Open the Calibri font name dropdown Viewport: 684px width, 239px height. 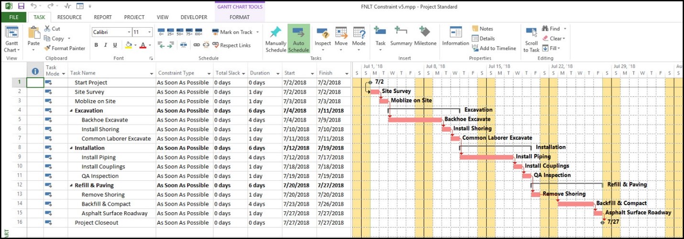click(x=129, y=32)
